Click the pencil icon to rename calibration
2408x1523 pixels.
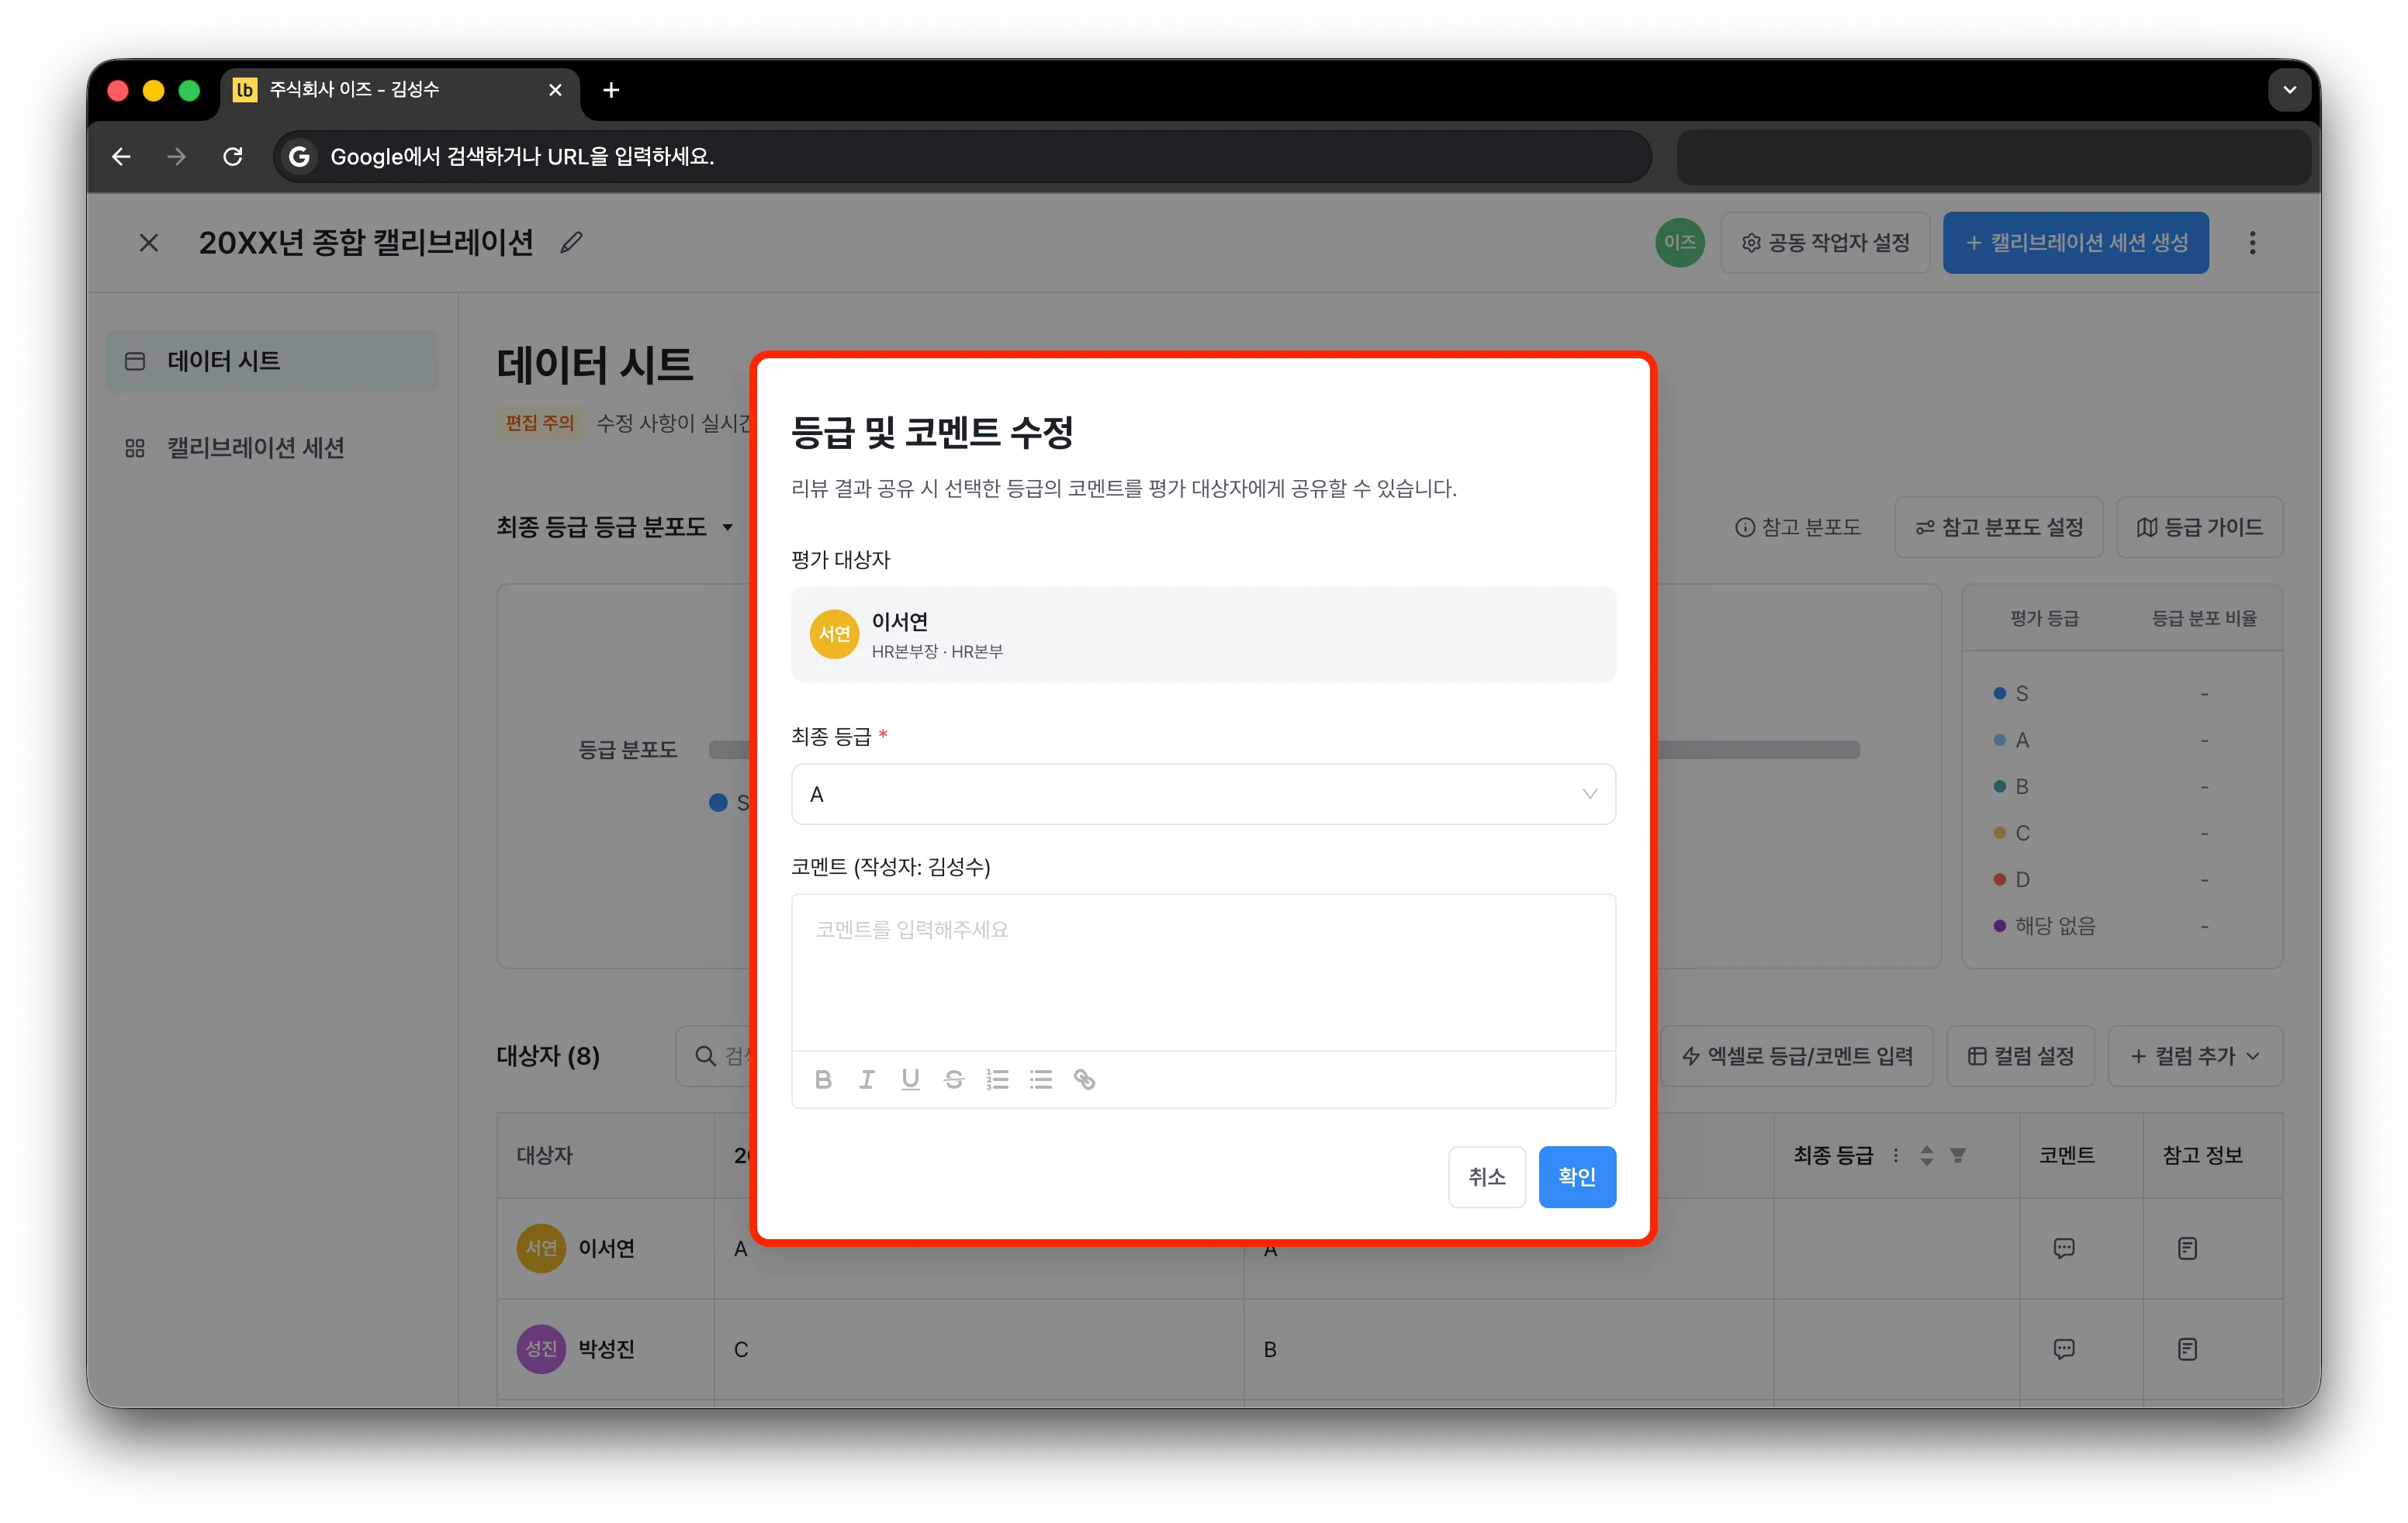point(571,243)
